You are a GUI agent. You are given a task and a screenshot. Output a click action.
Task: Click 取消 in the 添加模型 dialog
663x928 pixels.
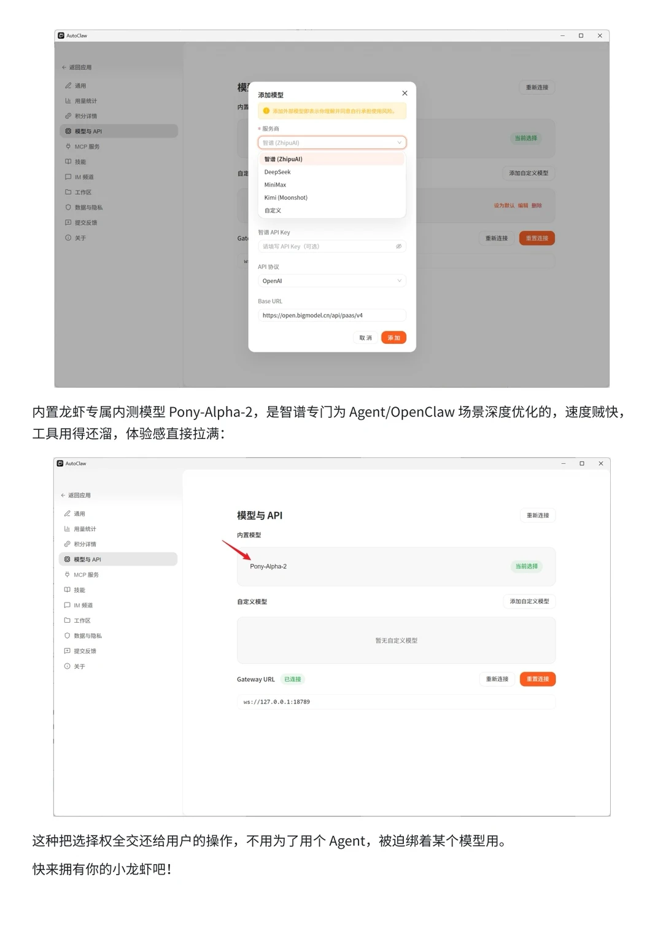coord(365,338)
